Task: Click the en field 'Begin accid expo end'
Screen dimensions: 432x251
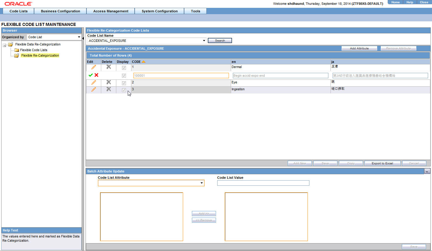Action: [x=280, y=76]
